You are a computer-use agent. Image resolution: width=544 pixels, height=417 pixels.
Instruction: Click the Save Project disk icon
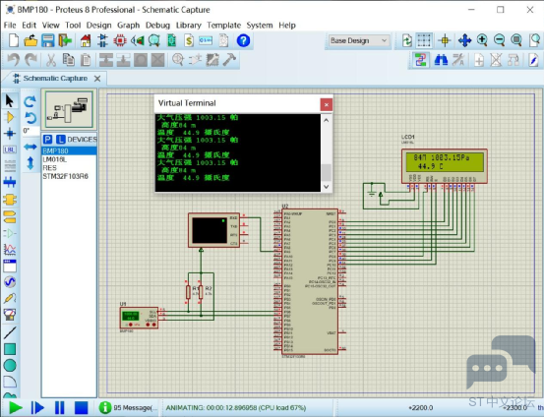click(x=48, y=40)
